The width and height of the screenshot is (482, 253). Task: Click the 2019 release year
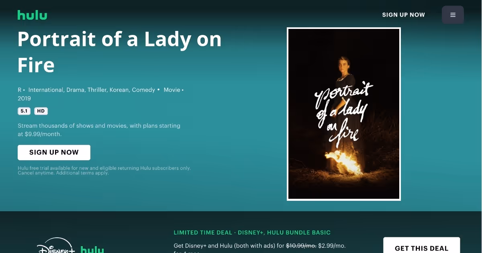coord(24,98)
